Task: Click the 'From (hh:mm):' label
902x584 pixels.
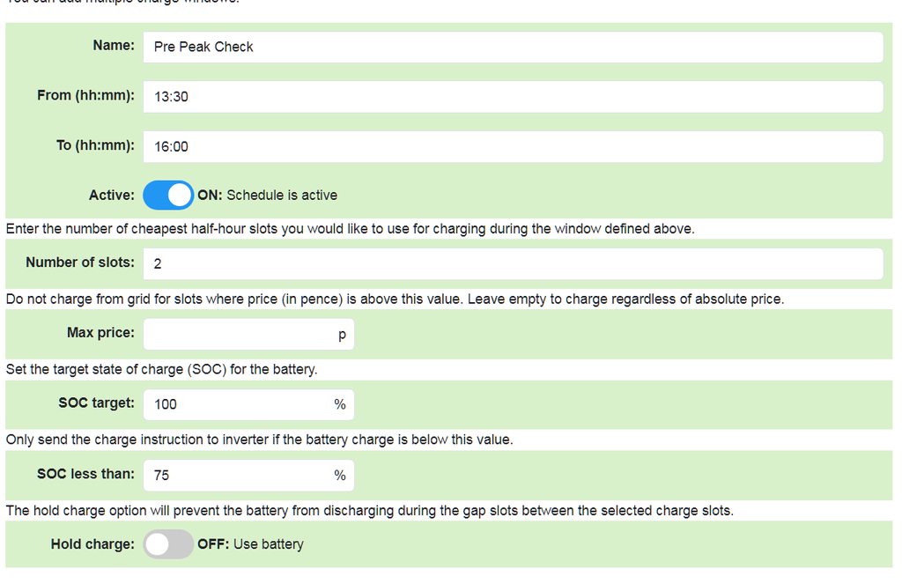Action: 85,95
